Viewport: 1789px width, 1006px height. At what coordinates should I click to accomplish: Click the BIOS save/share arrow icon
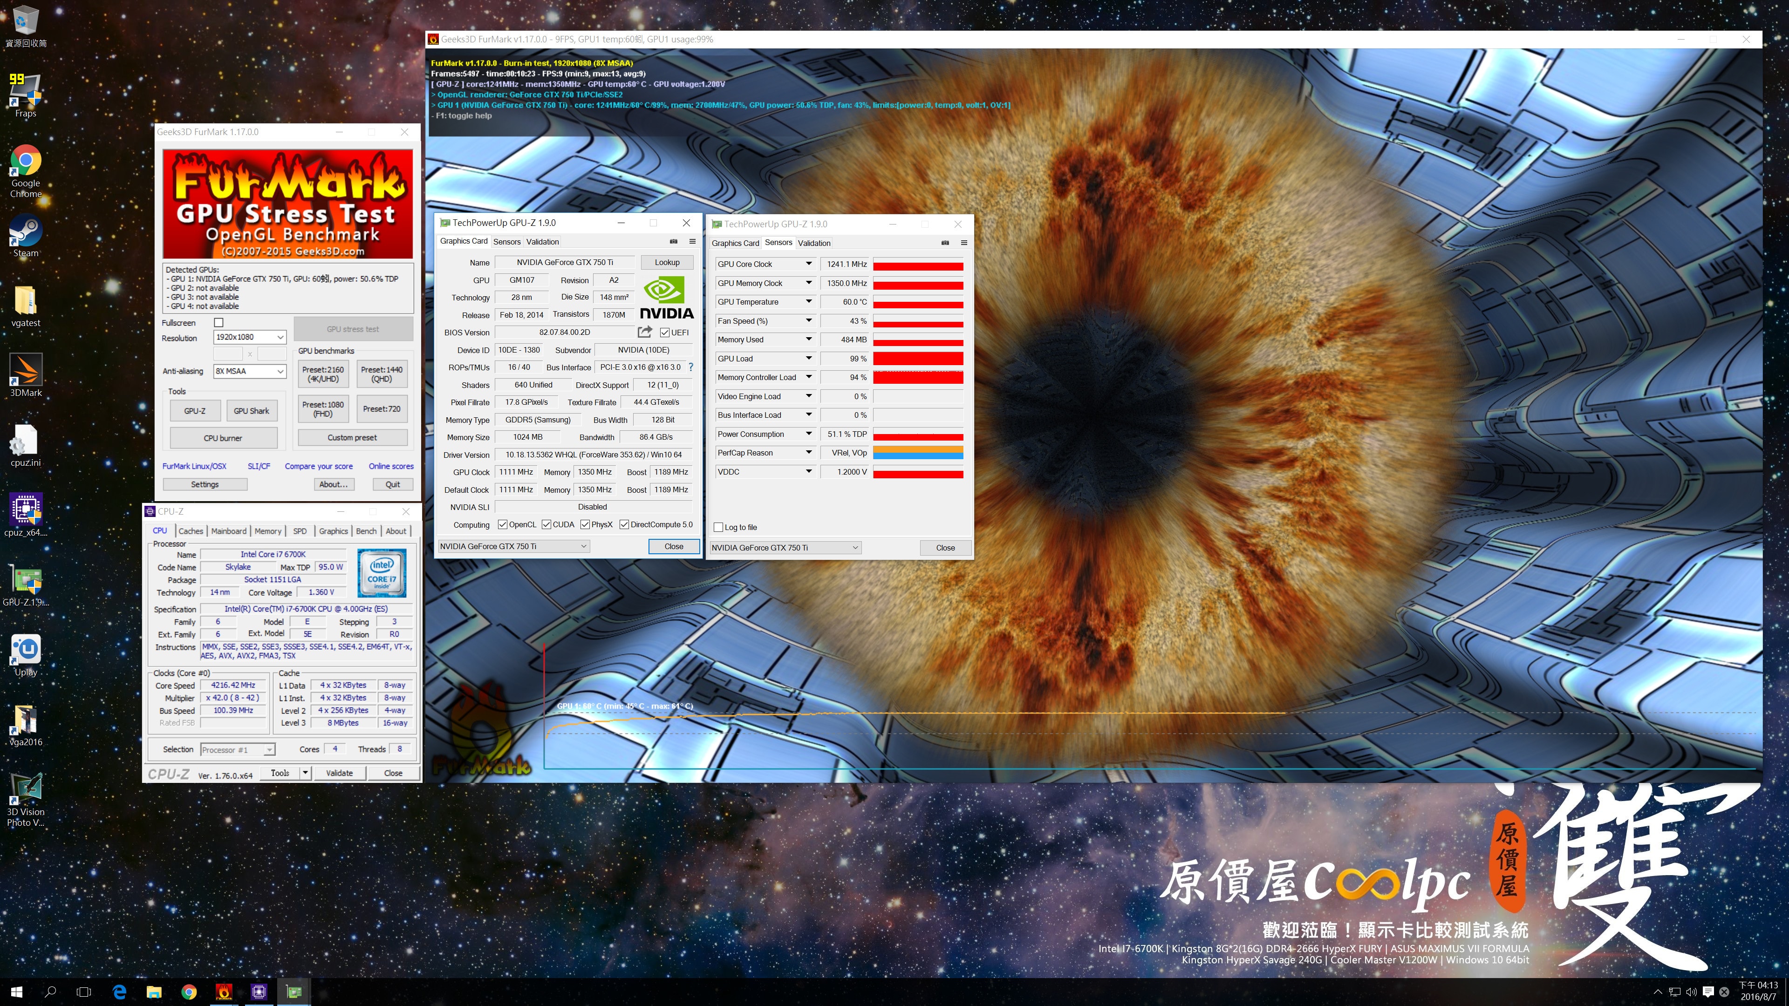click(645, 332)
